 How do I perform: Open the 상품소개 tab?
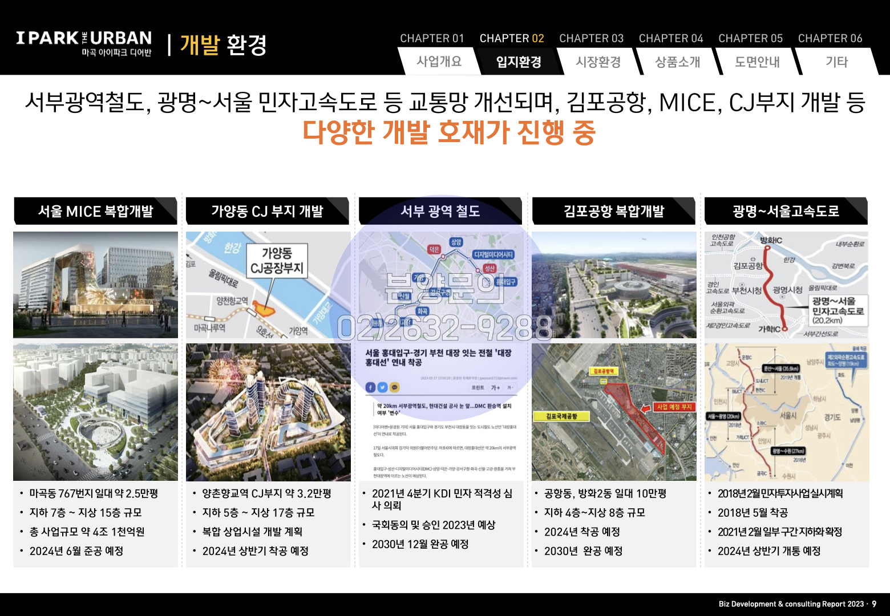678,62
